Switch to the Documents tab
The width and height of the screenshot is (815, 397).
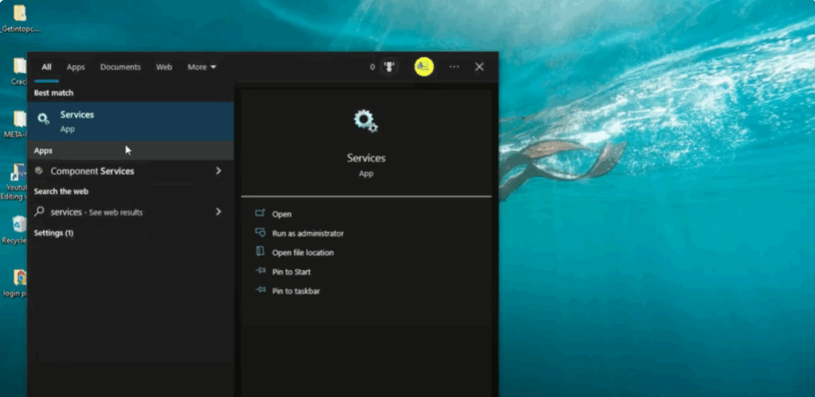pyautogui.click(x=120, y=67)
